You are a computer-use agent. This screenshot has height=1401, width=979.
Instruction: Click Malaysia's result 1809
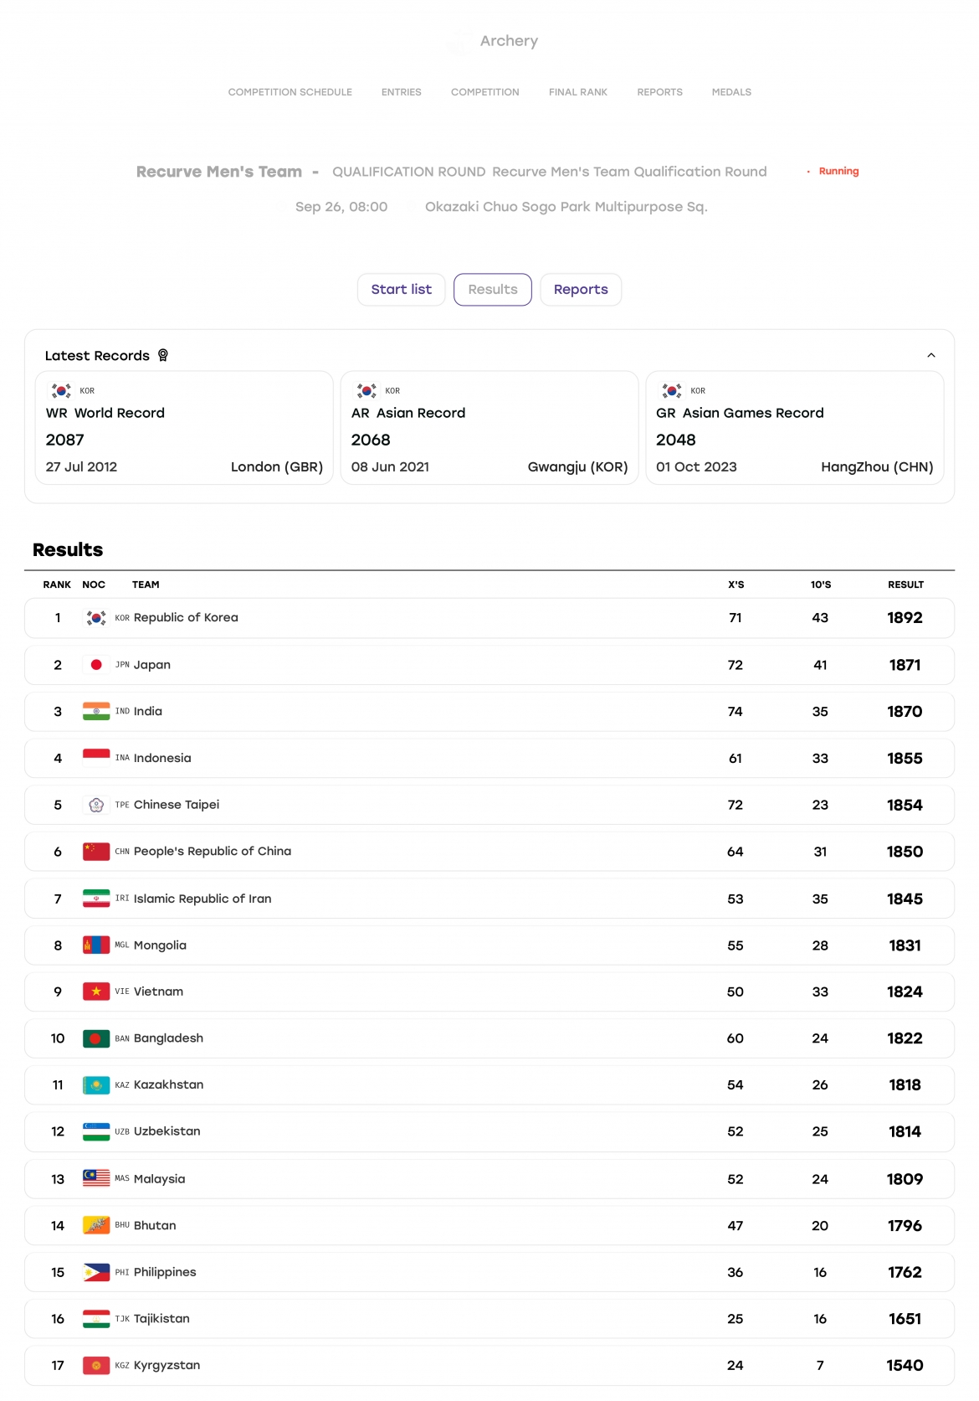click(905, 1179)
